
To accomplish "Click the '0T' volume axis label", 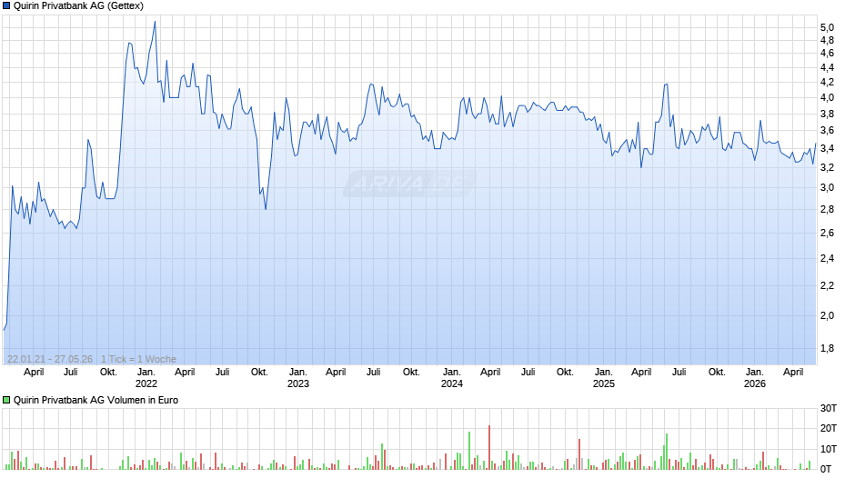I will click(826, 469).
